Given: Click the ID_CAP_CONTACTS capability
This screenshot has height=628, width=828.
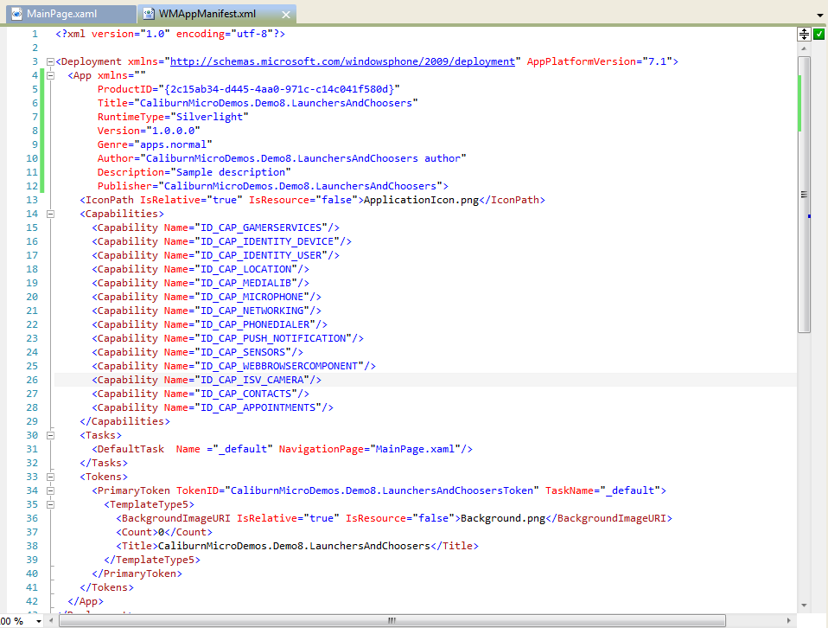Looking at the screenshot, I should coord(201,394).
